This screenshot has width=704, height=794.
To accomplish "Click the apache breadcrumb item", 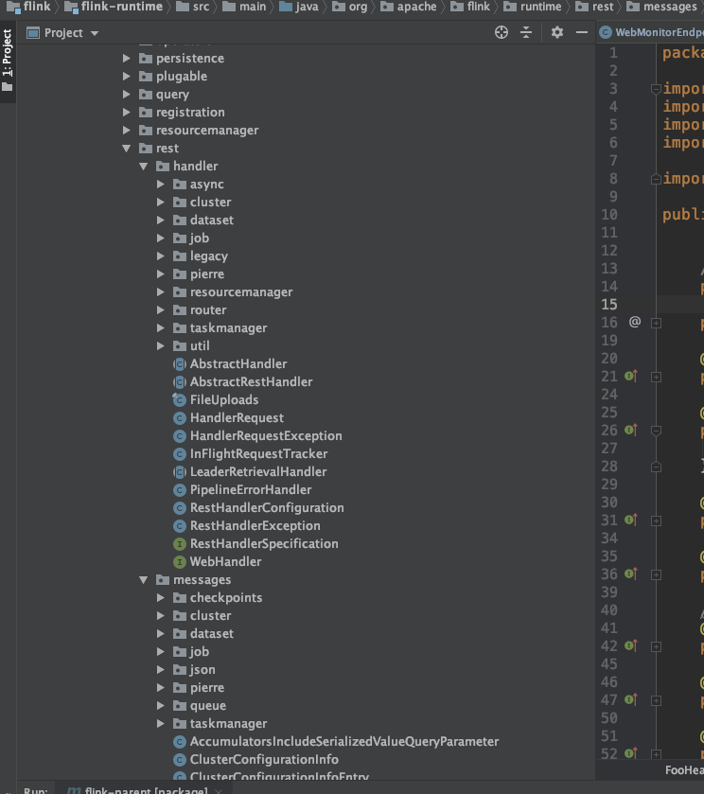I will pos(408,7).
